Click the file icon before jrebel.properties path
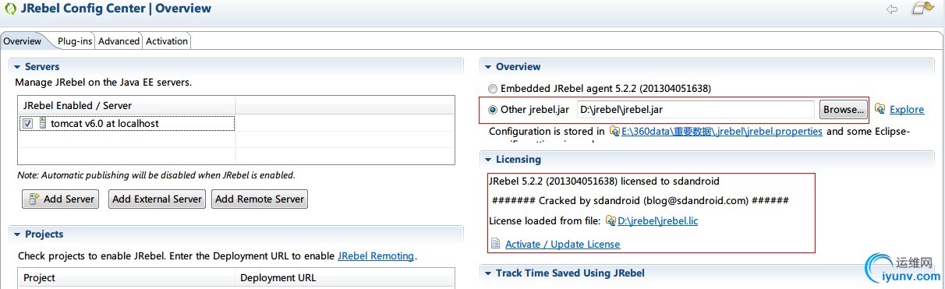The image size is (945, 289). pos(614,131)
